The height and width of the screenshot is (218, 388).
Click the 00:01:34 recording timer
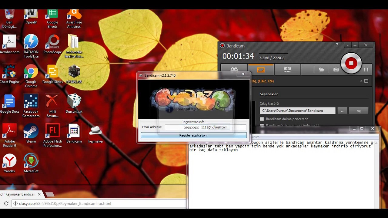(238, 56)
